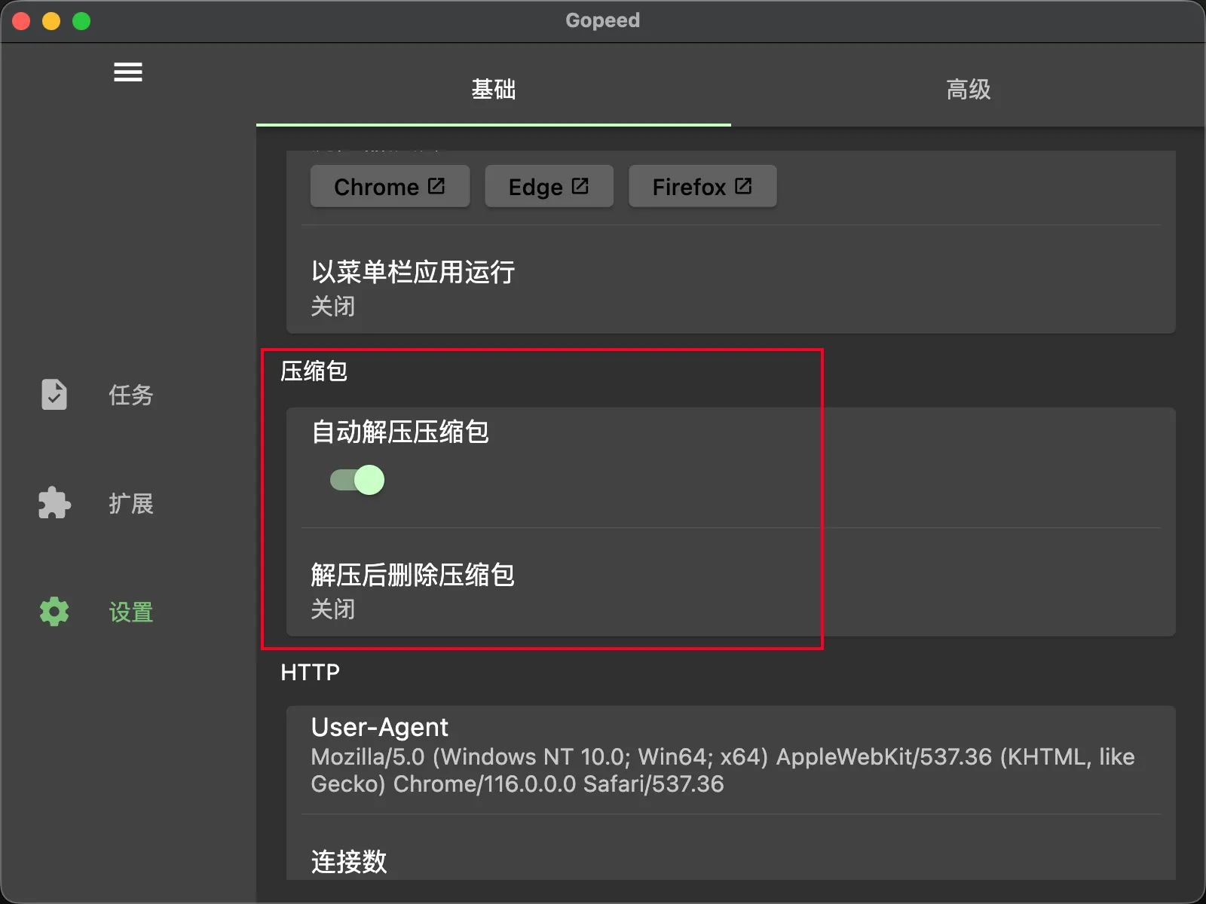
Task: Click the 任务 document checkmark icon
Action: [x=54, y=395]
